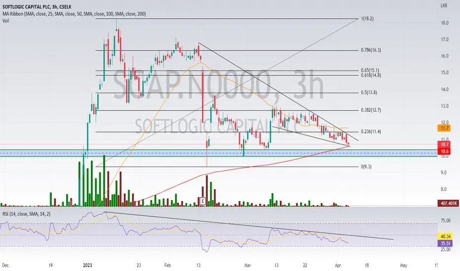Click the 2023 date axis label
Image resolution: width=460 pixels, height=271 pixels.
(x=87, y=266)
